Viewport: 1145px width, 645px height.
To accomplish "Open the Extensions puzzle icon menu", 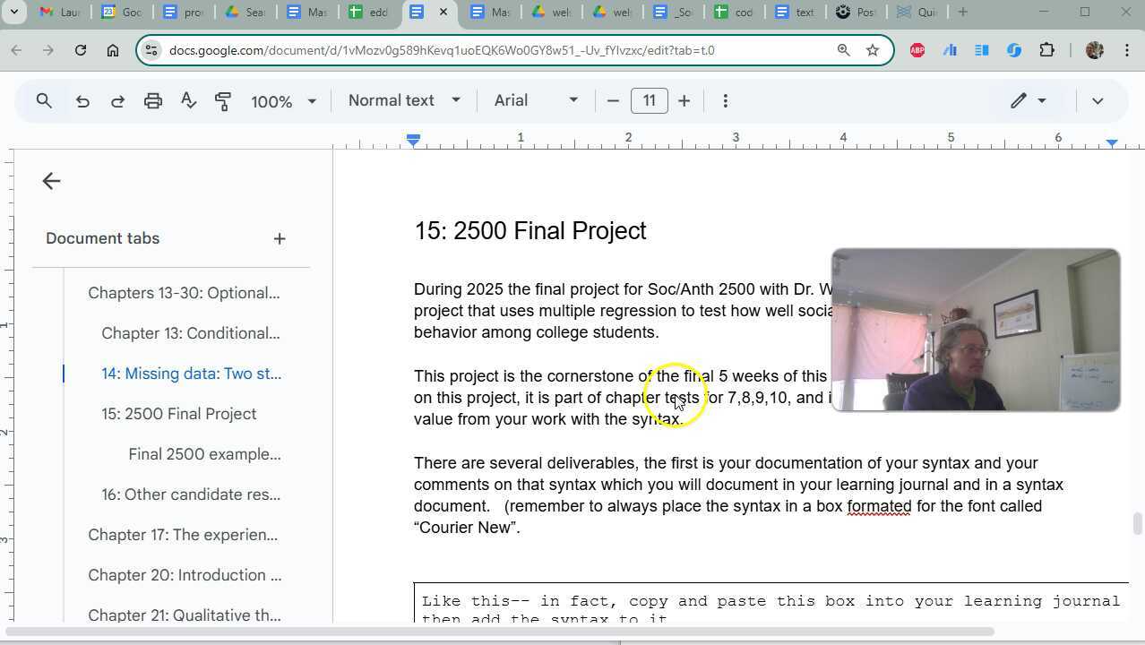I will coord(1046,50).
